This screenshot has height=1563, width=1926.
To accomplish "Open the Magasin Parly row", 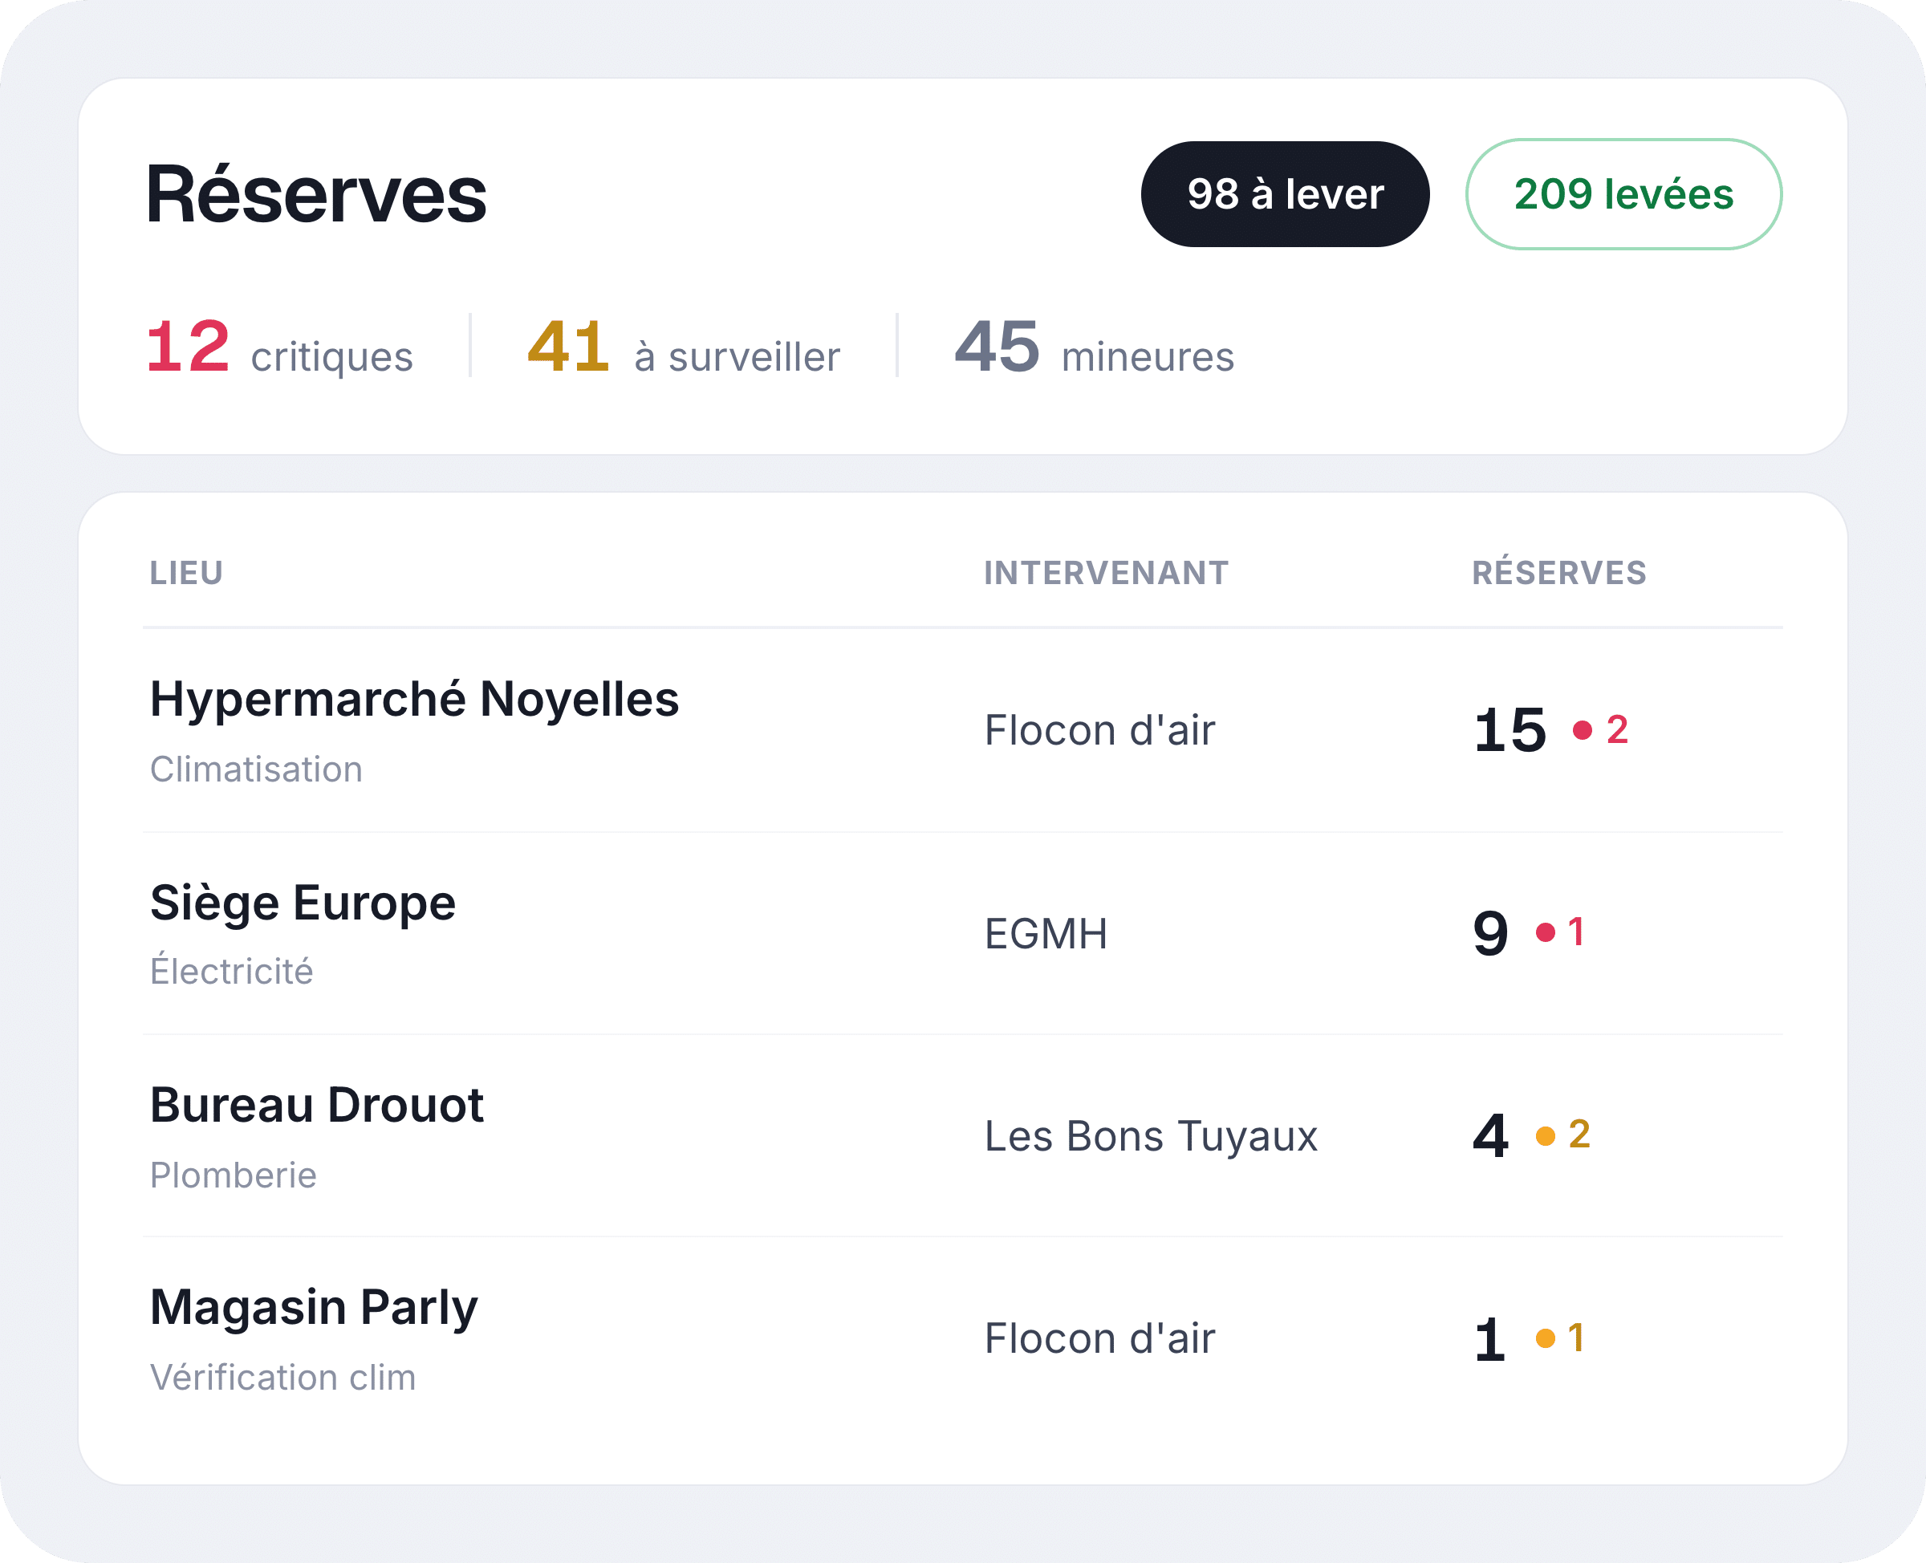I will (x=962, y=1339).
